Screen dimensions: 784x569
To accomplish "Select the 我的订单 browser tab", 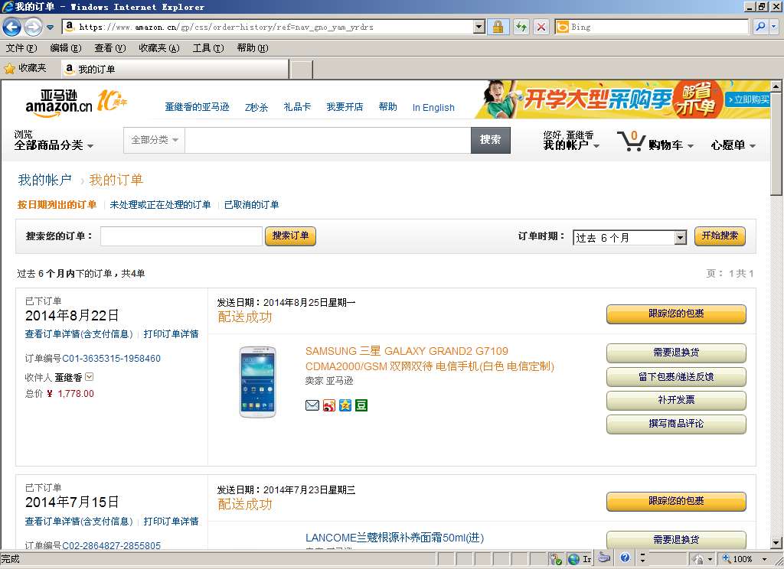I will tap(175, 69).
